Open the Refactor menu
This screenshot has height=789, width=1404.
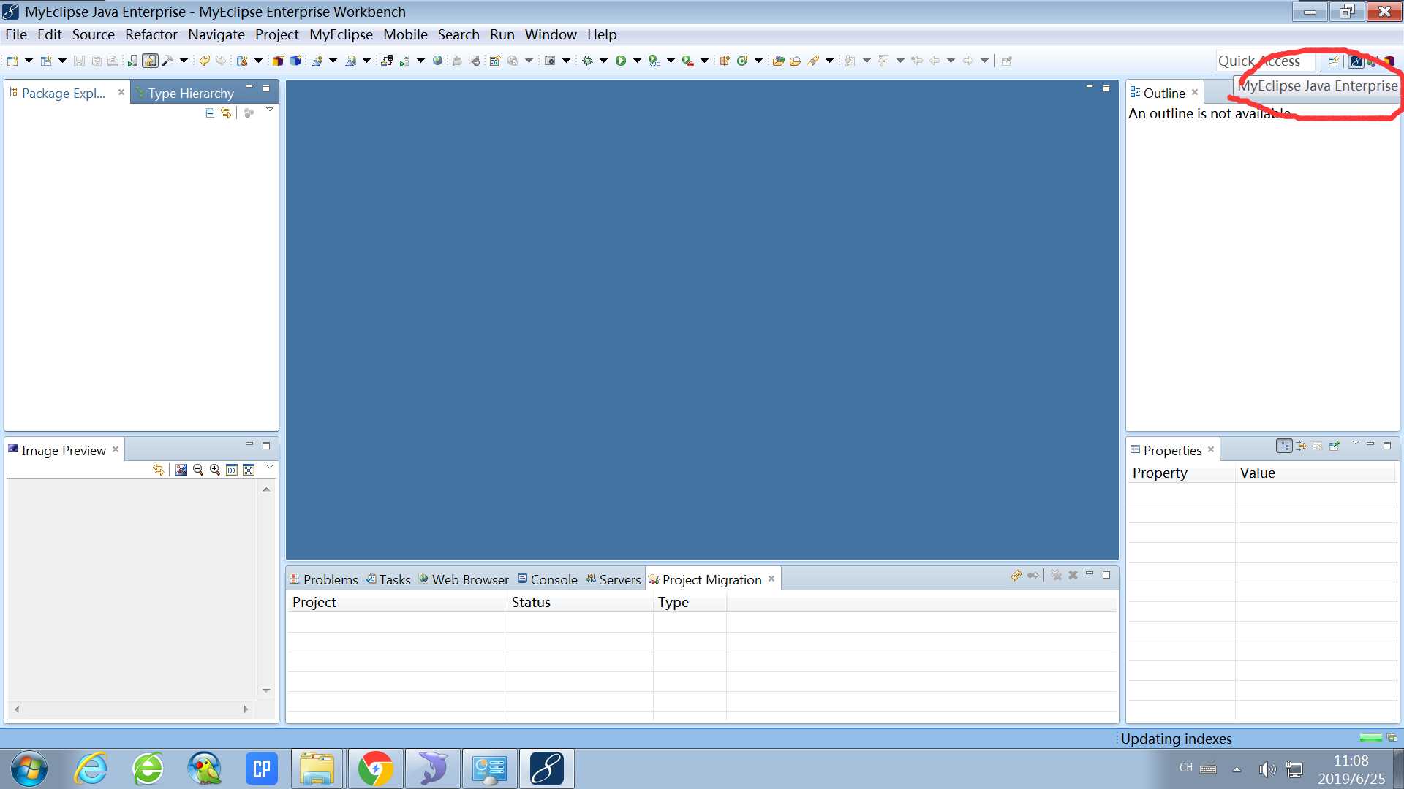click(151, 34)
